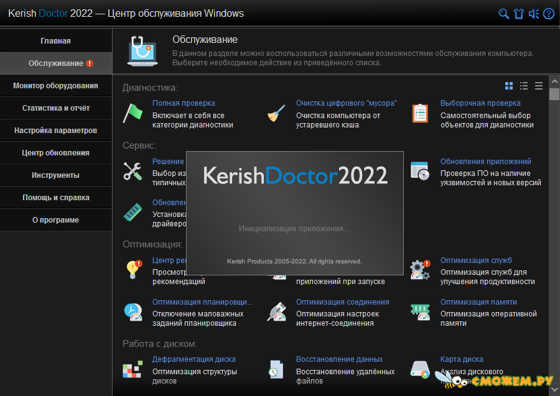Click text "Оптимизация служб для улучшения продуктивности"

click(x=488, y=277)
